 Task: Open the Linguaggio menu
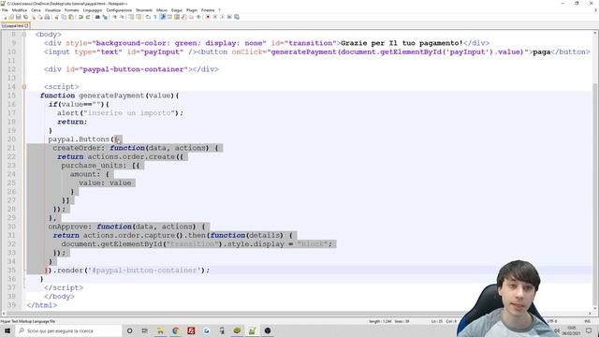93,10
